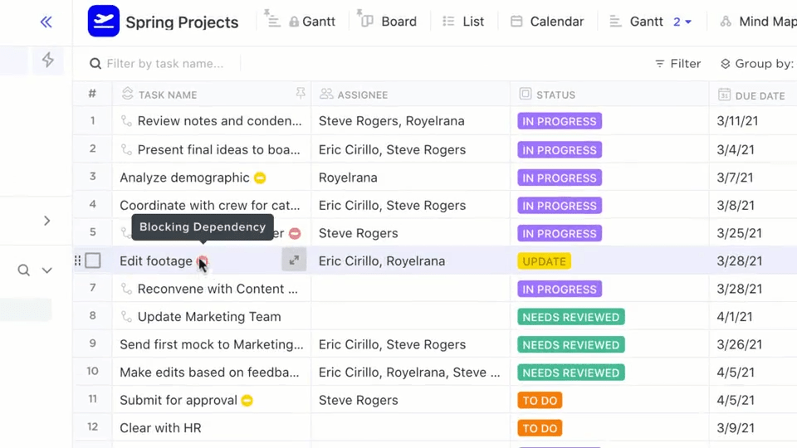Click subtask icon on Reconvene with Content row
Image resolution: width=797 pixels, height=448 pixels.
pos(126,289)
